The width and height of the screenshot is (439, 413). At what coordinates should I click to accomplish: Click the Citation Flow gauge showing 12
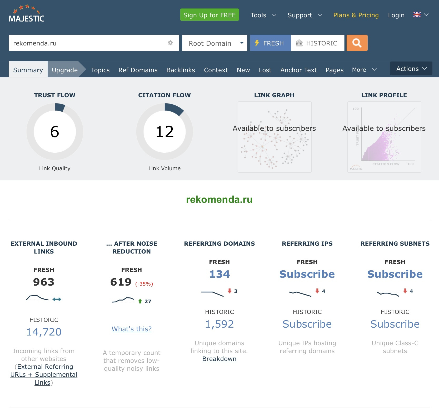click(x=164, y=131)
